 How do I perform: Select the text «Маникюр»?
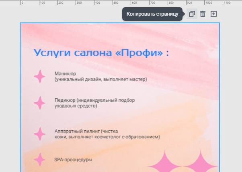65,74
